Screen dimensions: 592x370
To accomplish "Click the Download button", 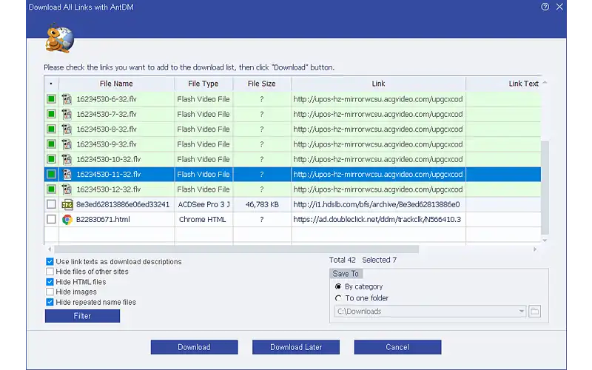I will (x=194, y=347).
